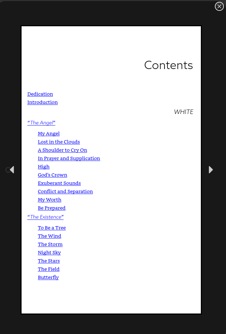Open the Introduction link
The height and width of the screenshot is (334, 226).
click(42, 102)
